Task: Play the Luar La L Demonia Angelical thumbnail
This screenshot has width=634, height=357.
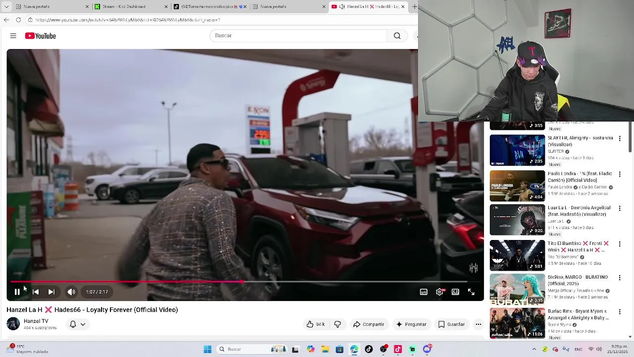Action: pyautogui.click(x=517, y=220)
